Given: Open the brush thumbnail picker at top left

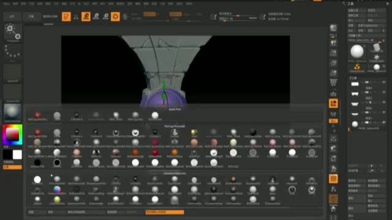Looking at the screenshot, I should (x=12, y=32).
